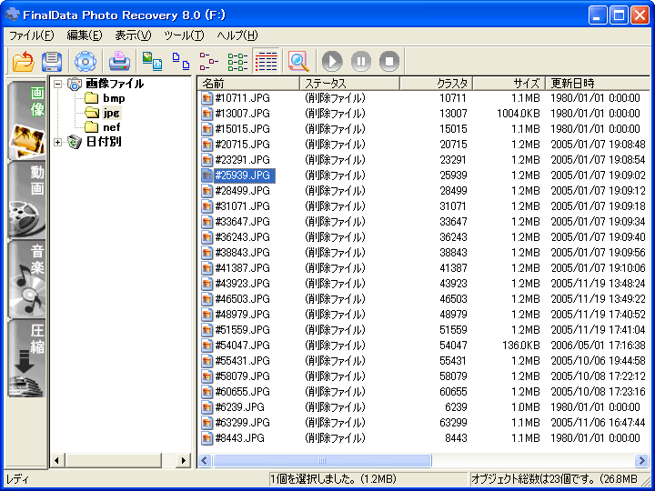Click tree panel scroll left arrow
655x491 pixels.
pos(57,460)
